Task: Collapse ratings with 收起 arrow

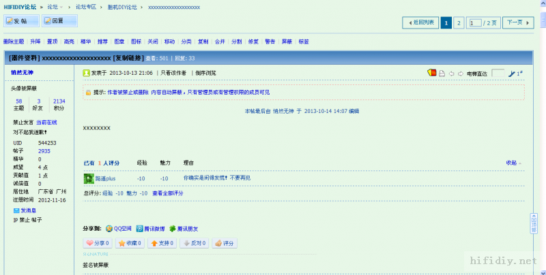Action: coord(513,163)
